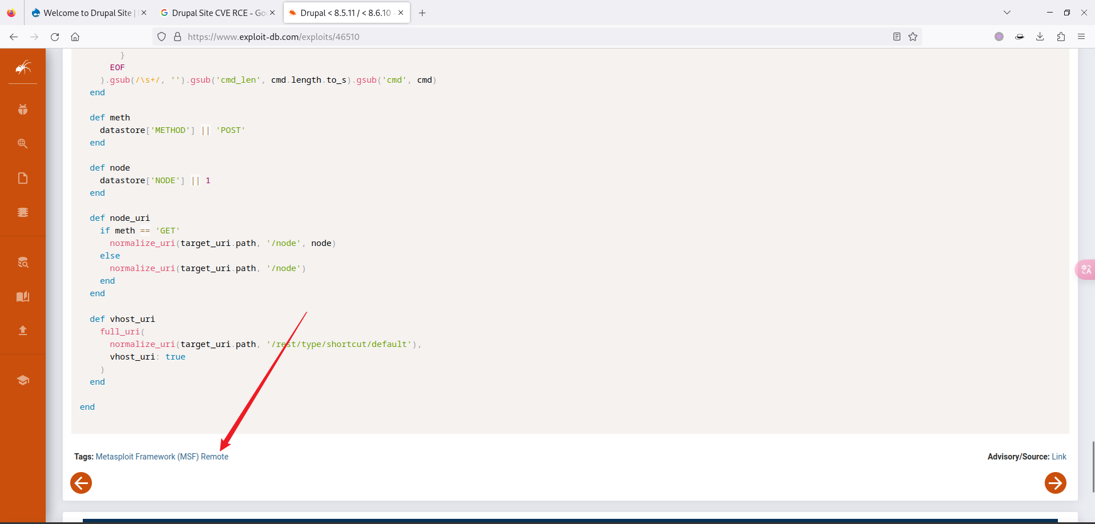
Task: Open the Search EDB icon in sidebar
Action: [x=23, y=263]
